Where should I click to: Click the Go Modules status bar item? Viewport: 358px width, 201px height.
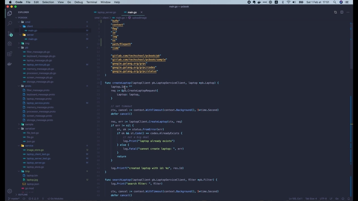[x=55, y=199]
